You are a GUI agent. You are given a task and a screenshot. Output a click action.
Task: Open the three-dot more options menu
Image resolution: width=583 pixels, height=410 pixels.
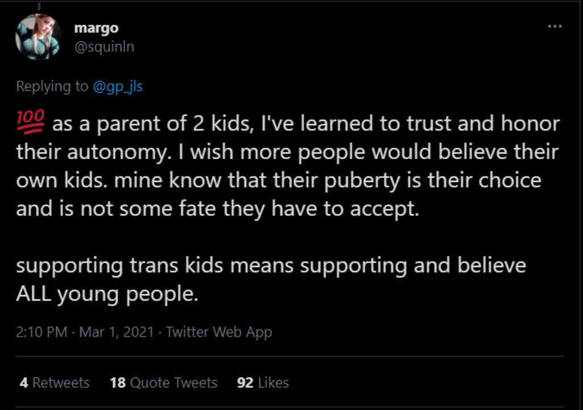[x=555, y=26]
